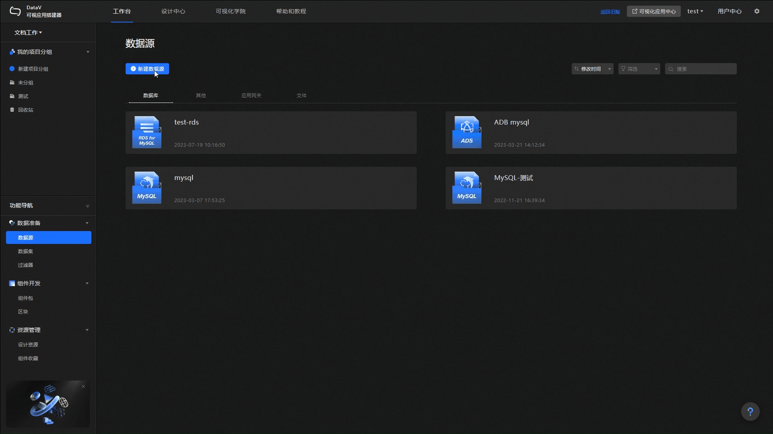
Task: Open the help question mark button
Action: (750, 411)
